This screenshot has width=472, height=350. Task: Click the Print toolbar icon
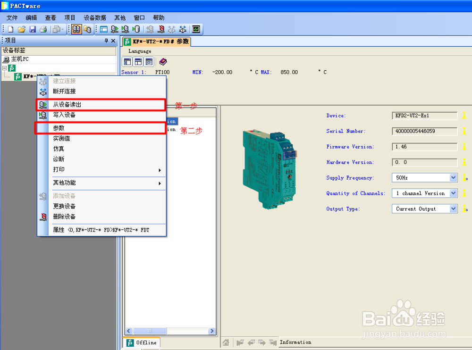pyautogui.click(x=43, y=29)
